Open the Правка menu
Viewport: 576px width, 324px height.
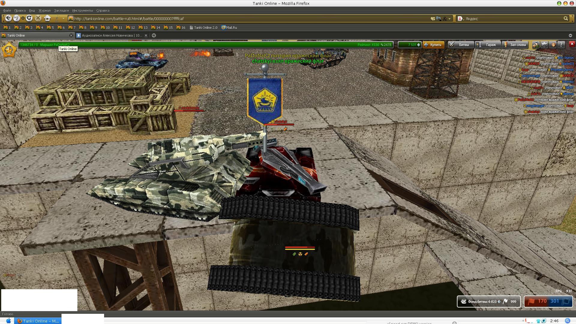20,10
